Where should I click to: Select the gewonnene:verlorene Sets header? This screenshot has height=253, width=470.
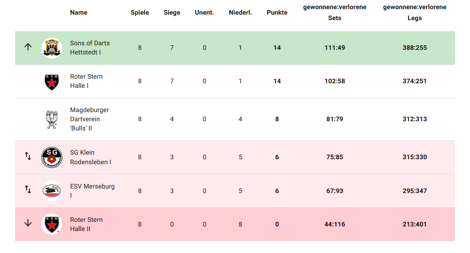coord(334,12)
